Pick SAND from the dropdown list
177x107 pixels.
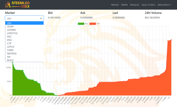click(24, 50)
